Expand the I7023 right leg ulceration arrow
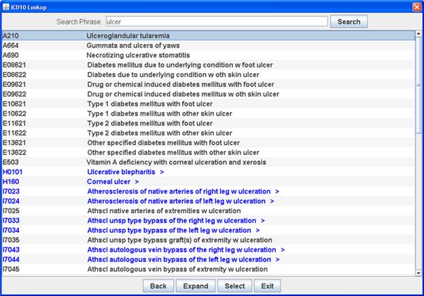The image size is (424, 296). 277,191
